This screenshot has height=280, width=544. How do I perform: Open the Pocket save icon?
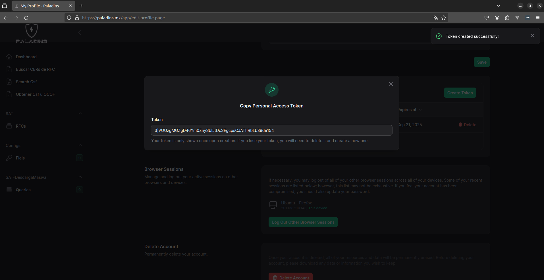click(x=487, y=18)
